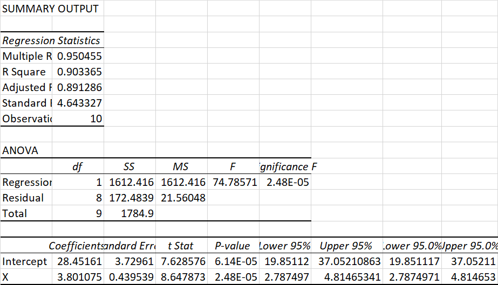The height and width of the screenshot is (285, 498).
Task: Click the Upper 95% column header
Action: coord(345,246)
